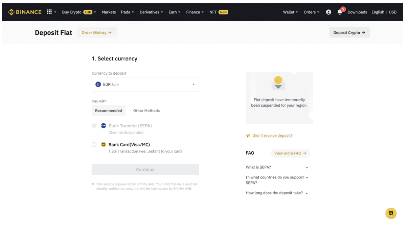
Task: Open the user profile account icon
Action: pyautogui.click(x=329, y=12)
